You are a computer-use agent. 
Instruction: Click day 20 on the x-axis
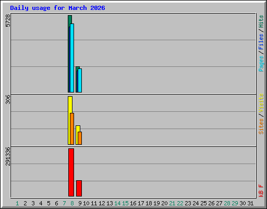[164, 203]
